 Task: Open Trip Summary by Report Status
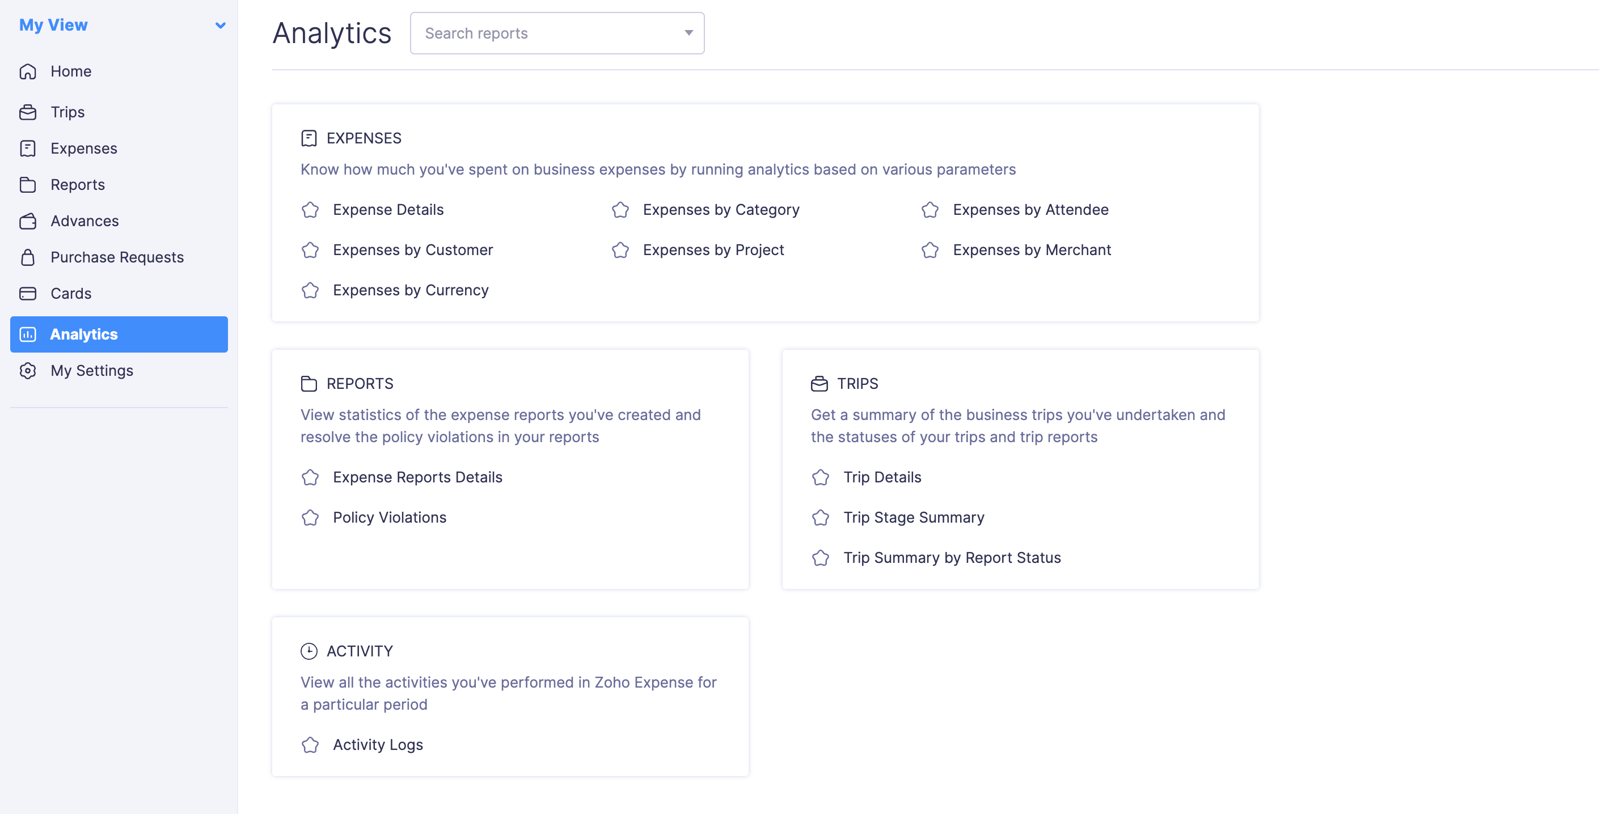pos(951,557)
